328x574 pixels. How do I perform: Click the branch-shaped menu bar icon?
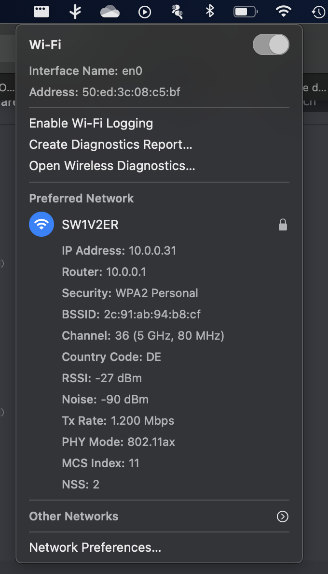click(x=75, y=12)
